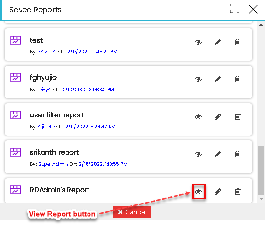Click the author name Divya
265x227 pixels.
pos(45,90)
